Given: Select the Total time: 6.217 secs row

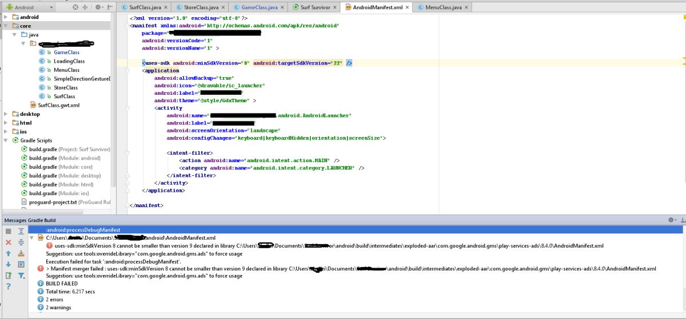Looking at the screenshot, I should [x=66, y=291].
